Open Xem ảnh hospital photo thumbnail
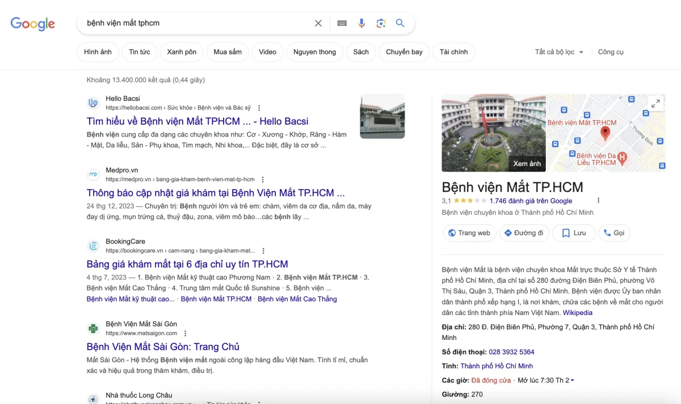This screenshot has width=681, height=404. coord(494,133)
